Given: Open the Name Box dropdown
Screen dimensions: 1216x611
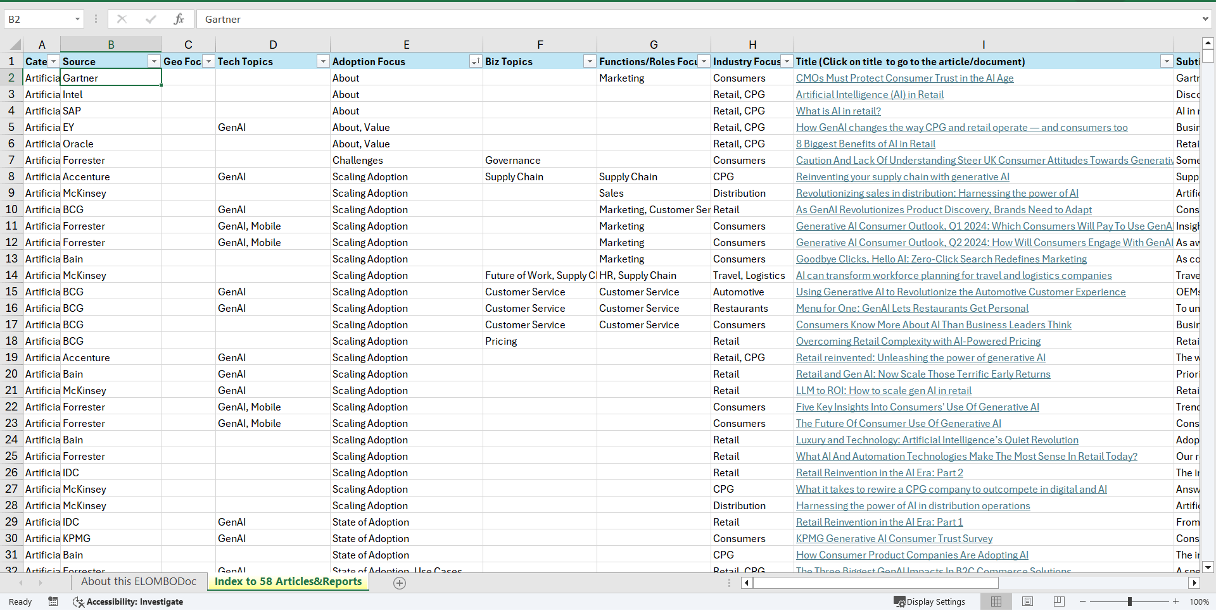Looking at the screenshot, I should click(77, 19).
